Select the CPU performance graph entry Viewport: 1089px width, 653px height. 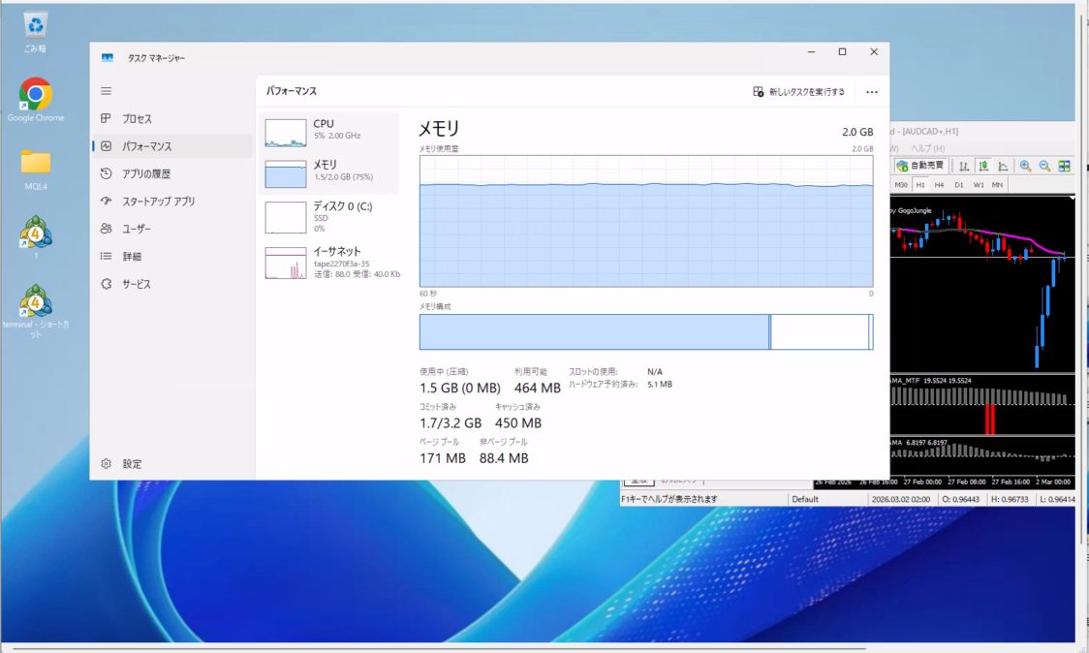point(329,133)
